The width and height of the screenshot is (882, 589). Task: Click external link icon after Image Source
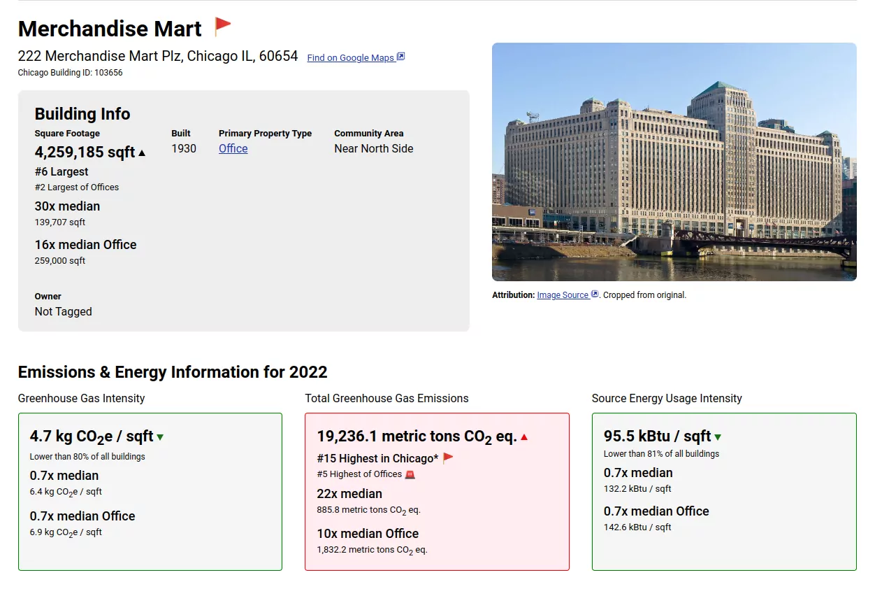pyautogui.click(x=595, y=294)
